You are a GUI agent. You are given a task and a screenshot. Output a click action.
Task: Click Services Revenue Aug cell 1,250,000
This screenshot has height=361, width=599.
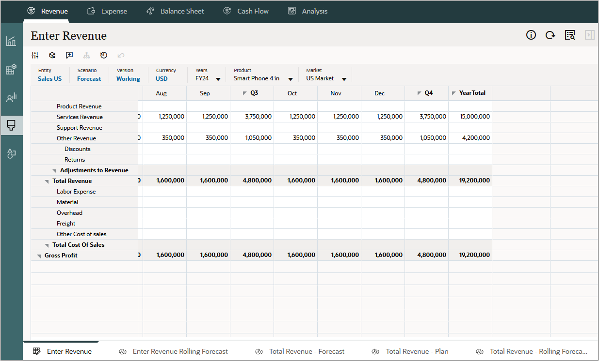pyautogui.click(x=165, y=117)
